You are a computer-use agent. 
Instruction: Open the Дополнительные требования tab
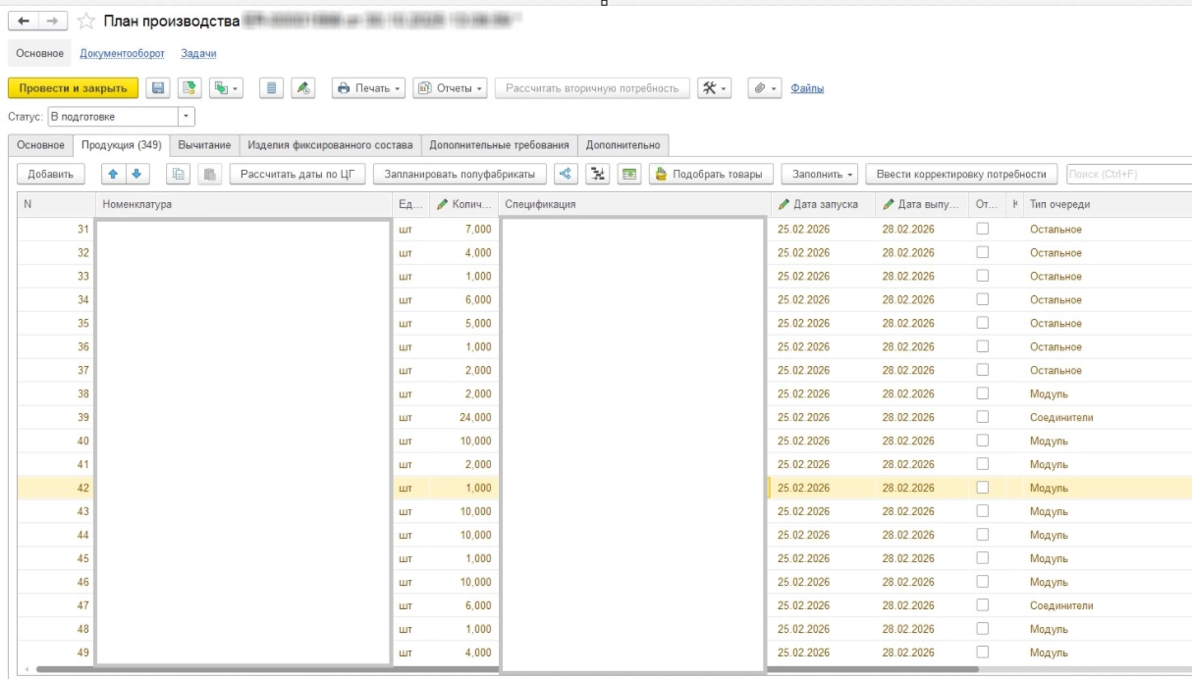[500, 144]
